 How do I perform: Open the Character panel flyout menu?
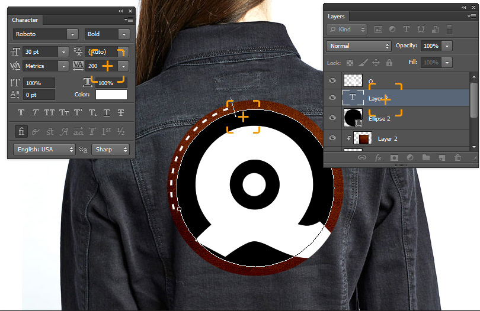coord(129,20)
